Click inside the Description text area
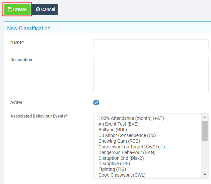211x184 pixels. tap(151, 75)
